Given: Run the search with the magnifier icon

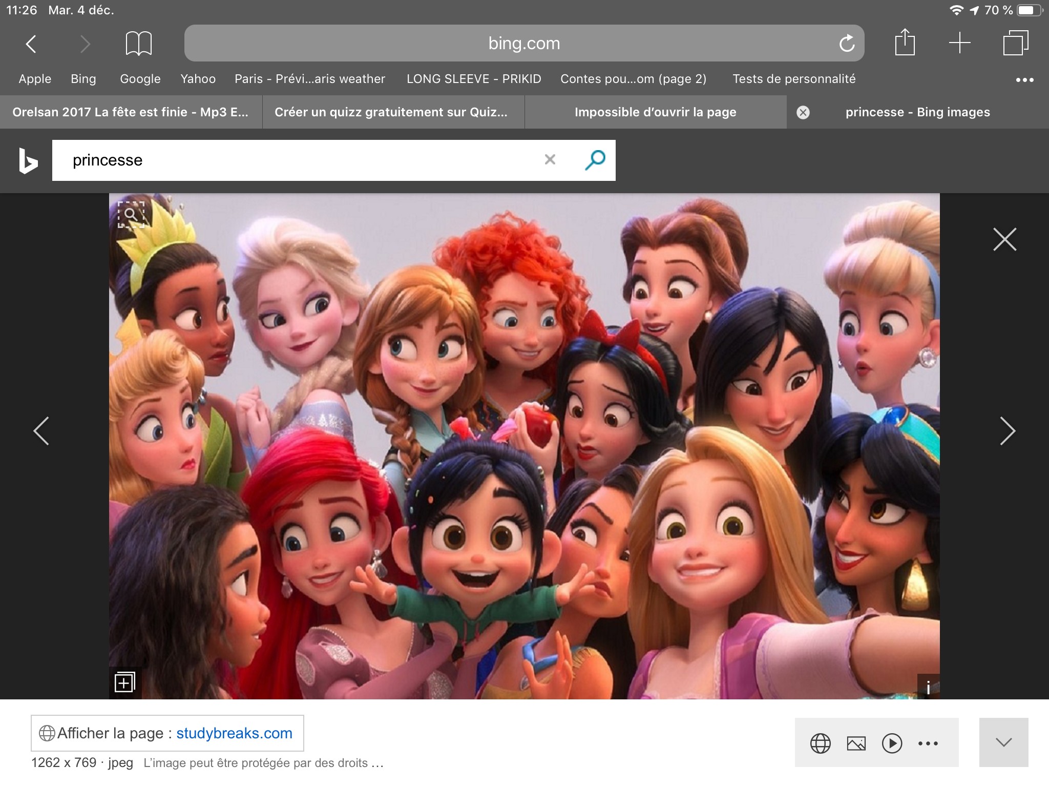Looking at the screenshot, I should (595, 160).
